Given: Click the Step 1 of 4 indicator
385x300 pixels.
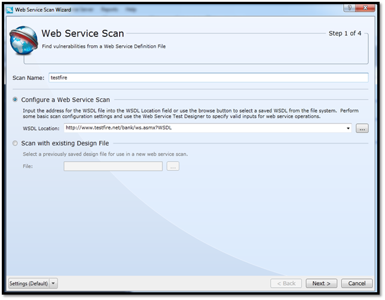Looking at the screenshot, I should [x=345, y=34].
